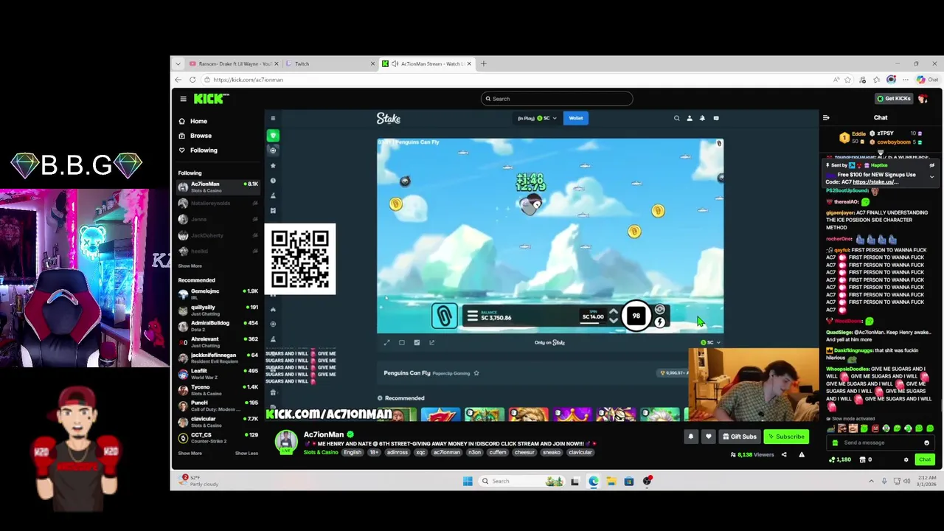Switch to the Twitch browser tab
The height and width of the screenshot is (531, 944).
(330, 63)
